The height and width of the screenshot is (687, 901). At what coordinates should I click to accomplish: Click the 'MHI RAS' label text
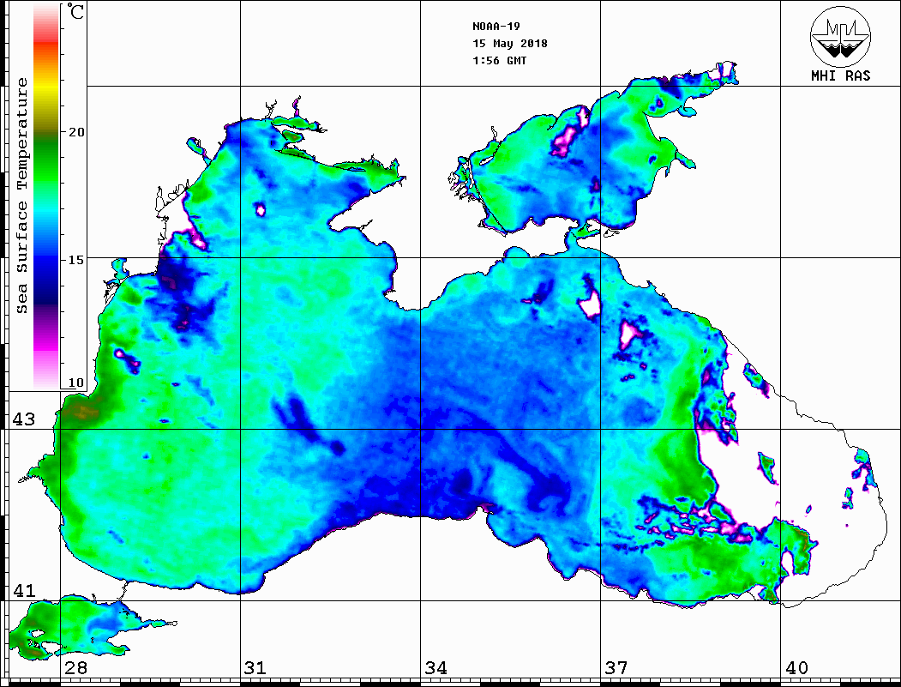[x=841, y=75]
